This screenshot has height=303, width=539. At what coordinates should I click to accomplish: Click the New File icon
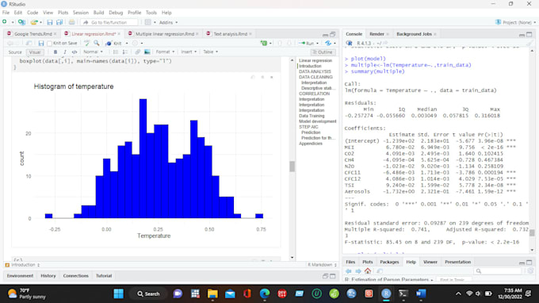tap(5, 22)
